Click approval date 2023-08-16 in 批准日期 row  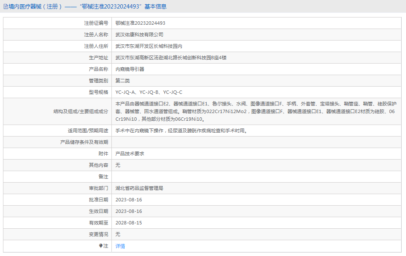point(129,200)
